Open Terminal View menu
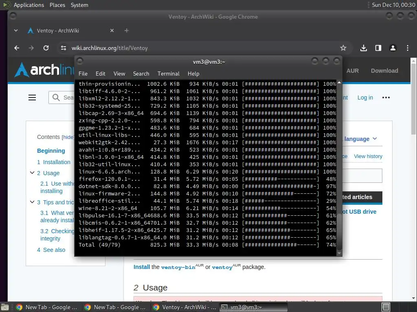417x312 pixels. coord(119,74)
